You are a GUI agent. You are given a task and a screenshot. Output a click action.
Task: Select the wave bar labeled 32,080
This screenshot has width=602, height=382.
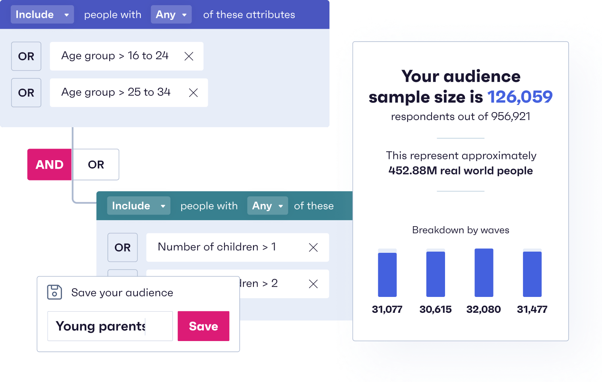(x=484, y=273)
